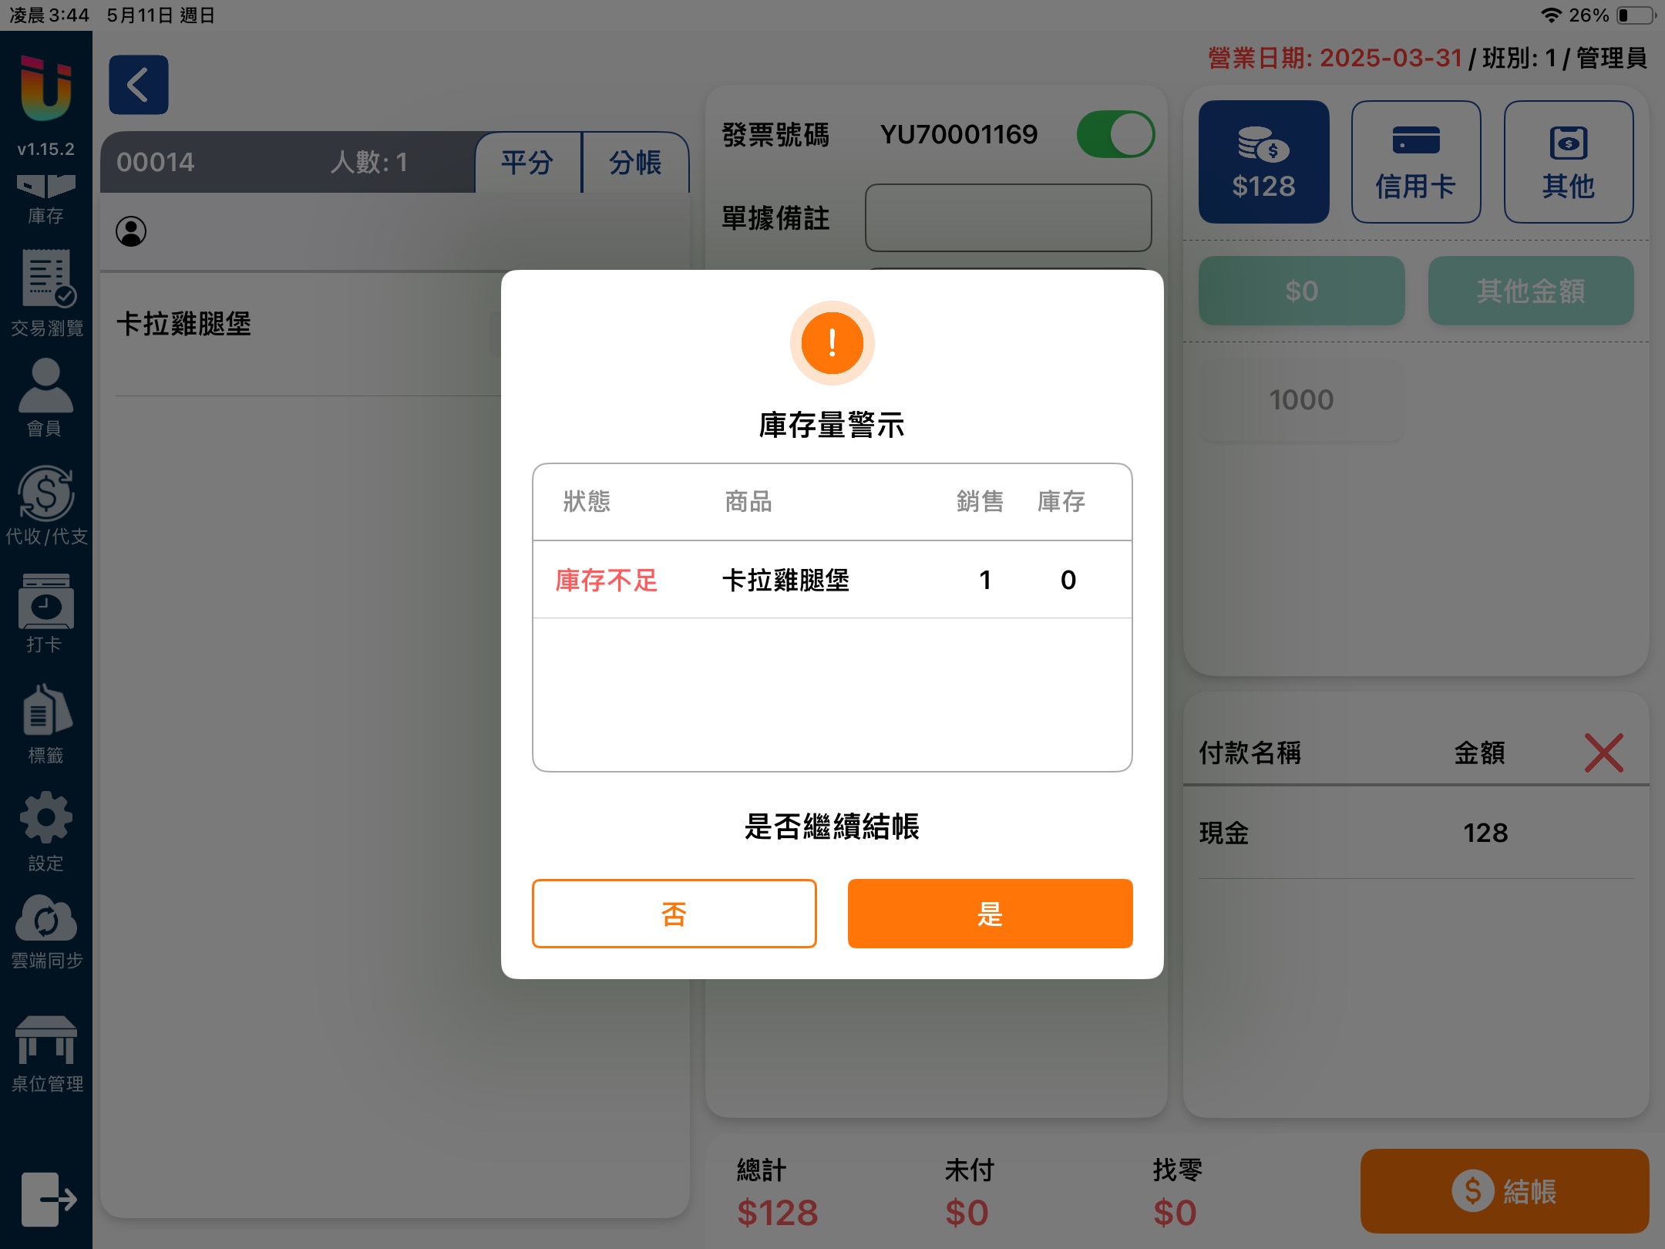
Task: Go back with the blue chevron button
Action: point(139,85)
